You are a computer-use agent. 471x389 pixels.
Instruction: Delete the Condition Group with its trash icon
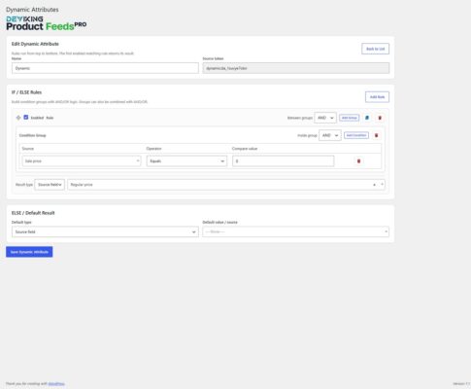pyautogui.click(x=376, y=135)
